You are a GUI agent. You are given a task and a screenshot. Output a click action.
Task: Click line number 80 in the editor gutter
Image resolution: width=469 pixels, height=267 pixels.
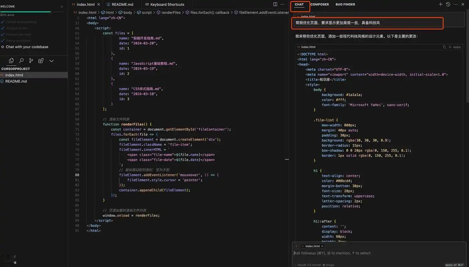(x=77, y=175)
